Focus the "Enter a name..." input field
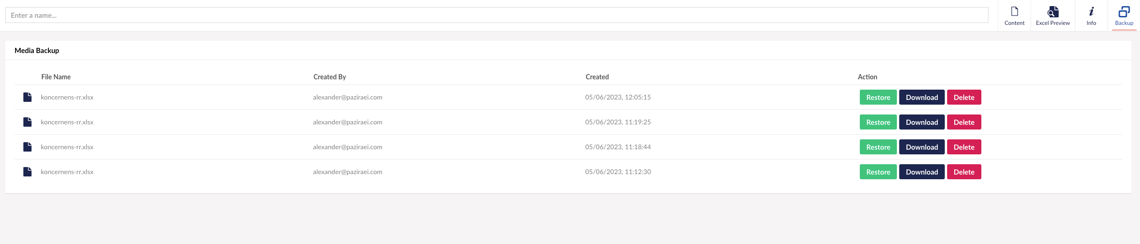 tap(497, 15)
